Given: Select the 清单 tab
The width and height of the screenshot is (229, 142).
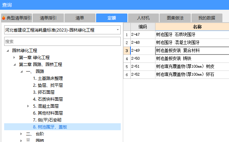Looking at the screenshot, I should pos(80,18).
